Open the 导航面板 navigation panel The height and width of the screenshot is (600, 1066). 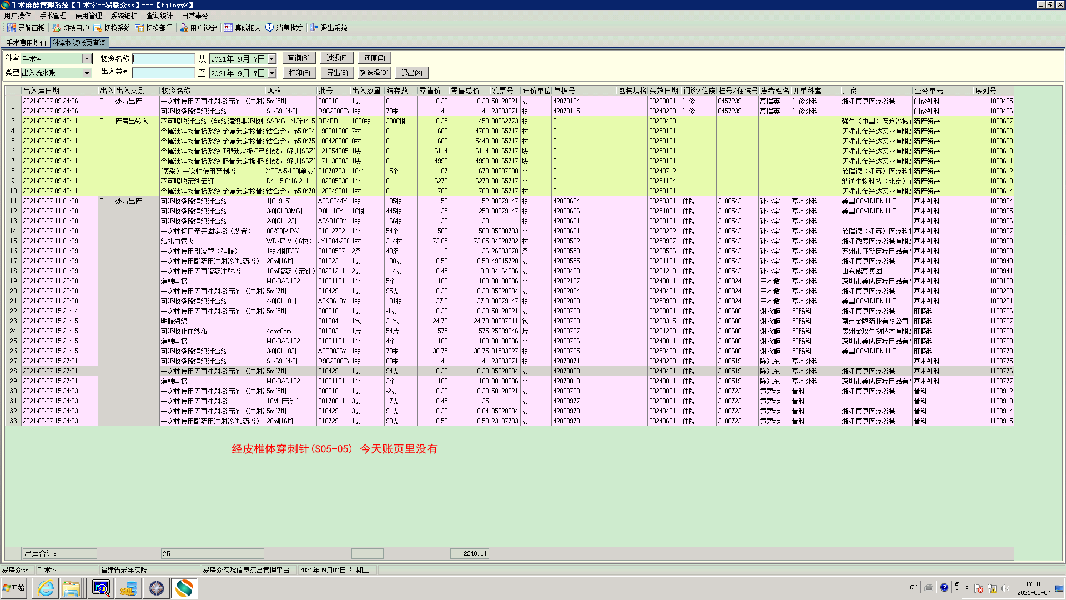point(26,28)
